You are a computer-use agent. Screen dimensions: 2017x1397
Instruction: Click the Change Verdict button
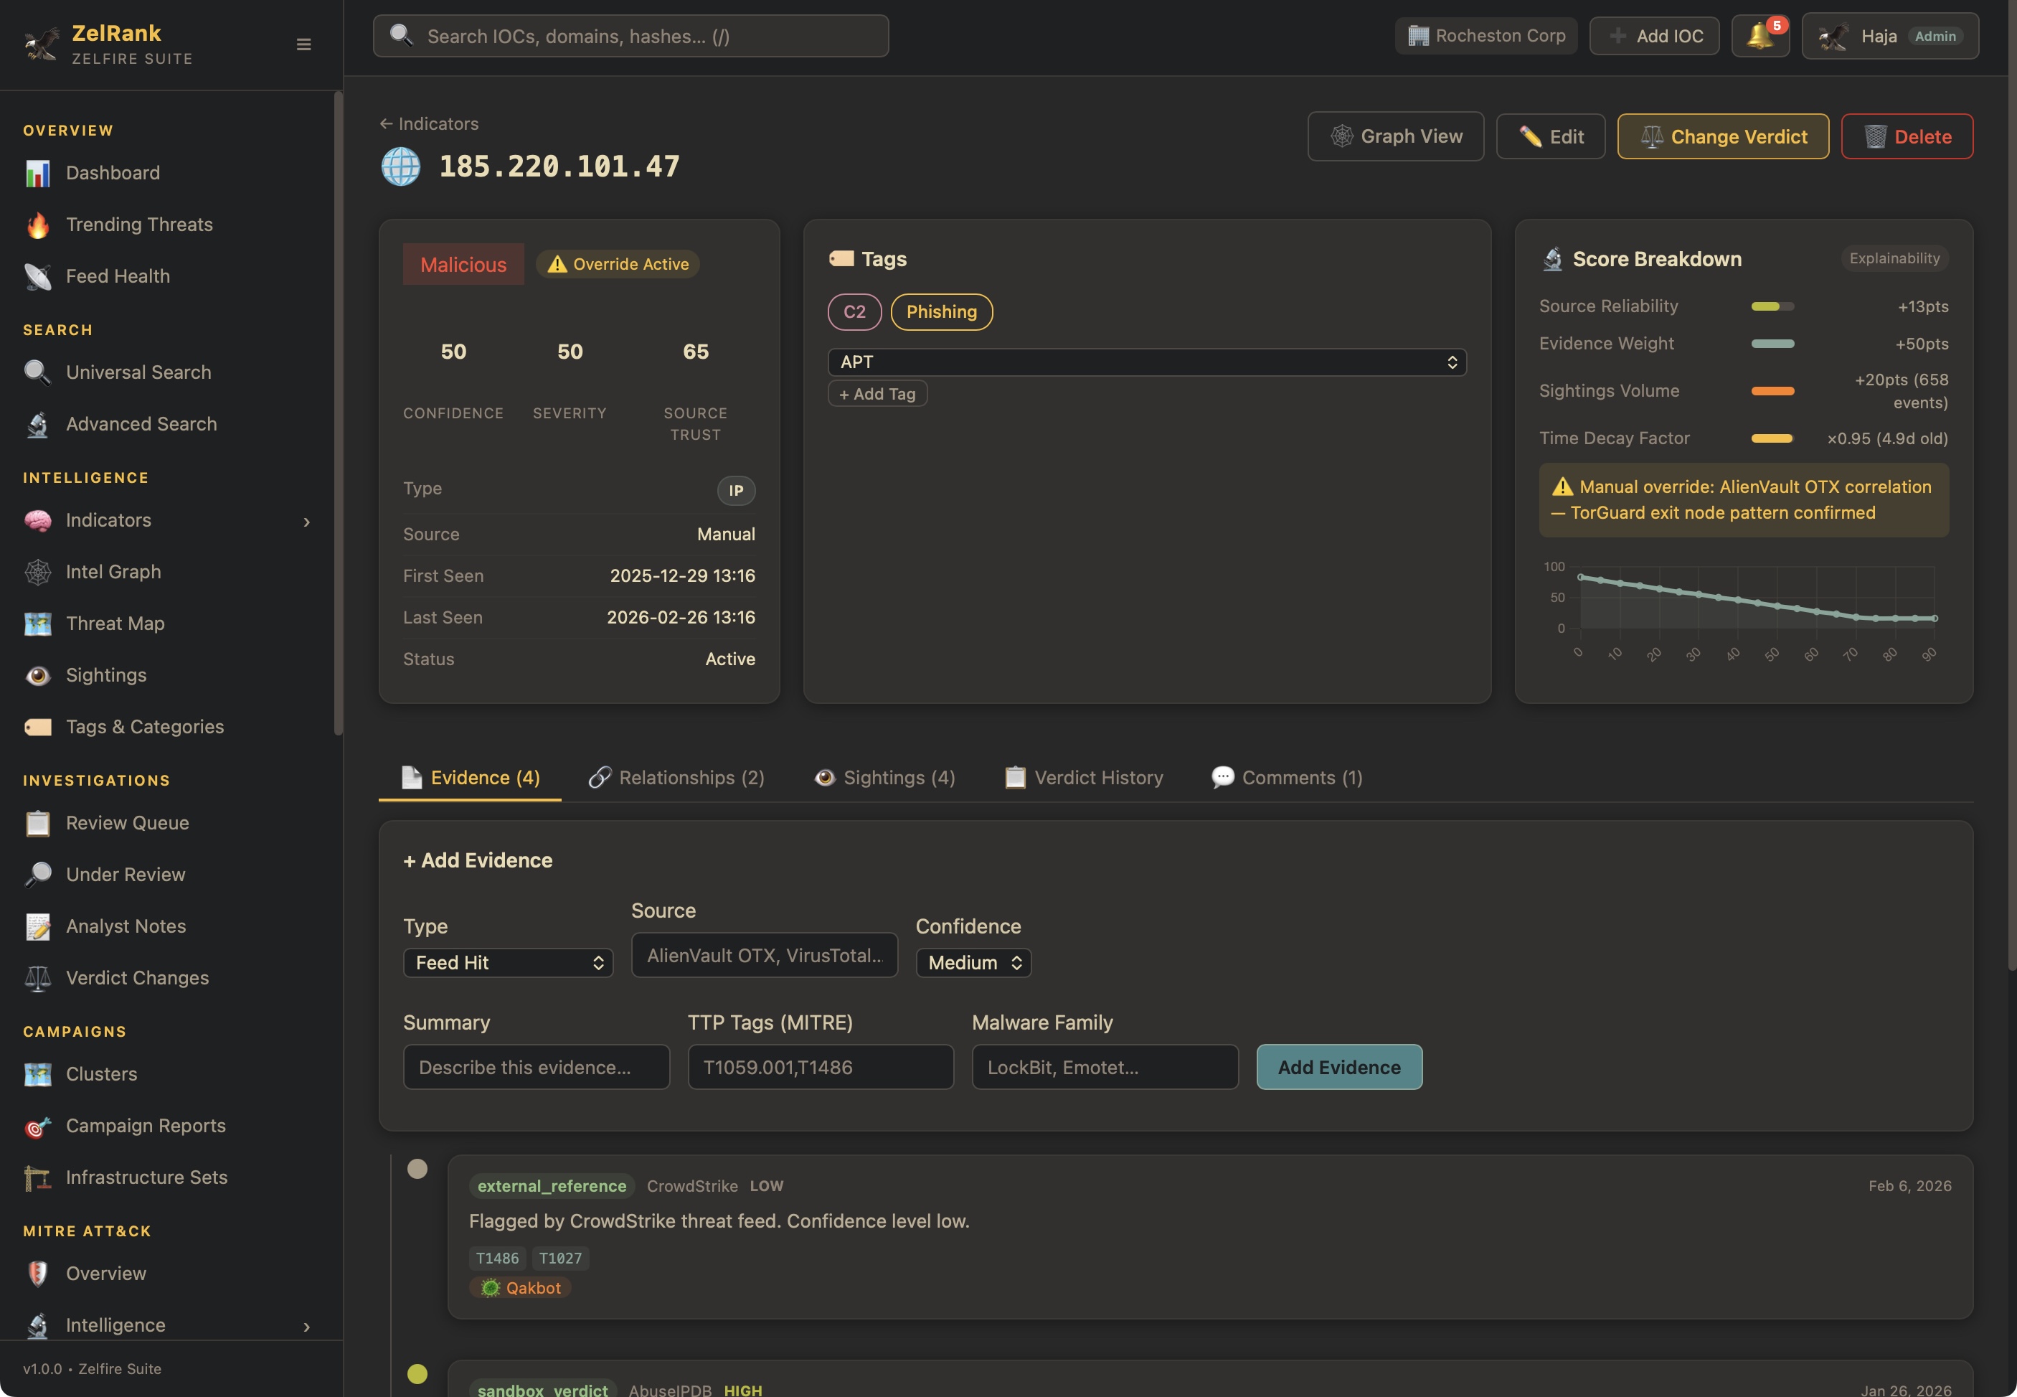point(1722,136)
